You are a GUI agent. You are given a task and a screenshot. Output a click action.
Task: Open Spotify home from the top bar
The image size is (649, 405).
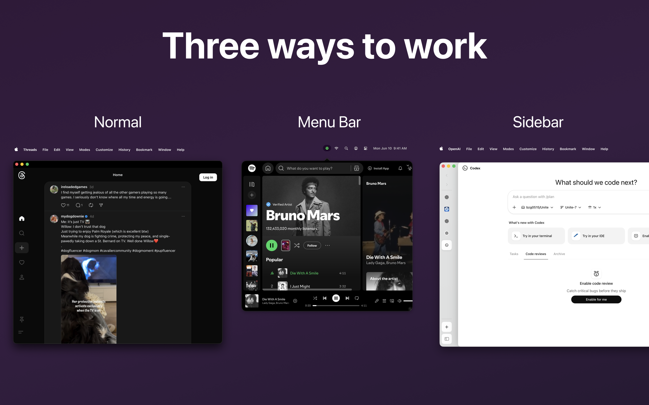tap(268, 168)
